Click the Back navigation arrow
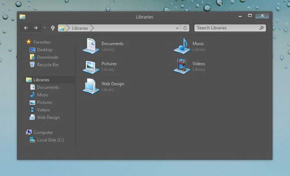 point(26,28)
